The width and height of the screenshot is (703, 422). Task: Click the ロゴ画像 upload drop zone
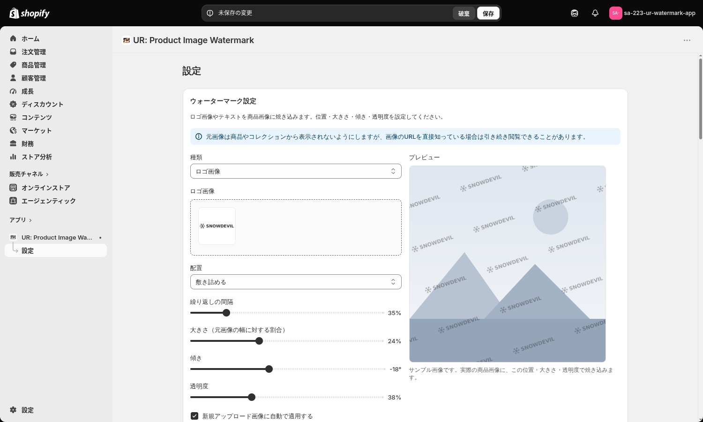click(296, 227)
